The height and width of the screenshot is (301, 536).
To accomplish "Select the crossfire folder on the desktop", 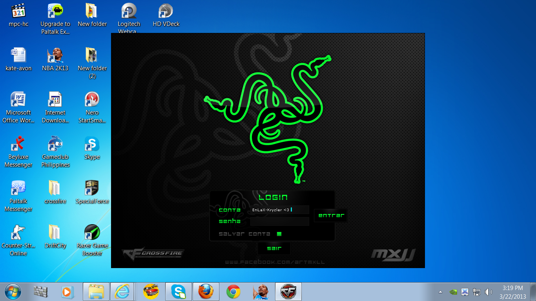I will tap(55, 192).
